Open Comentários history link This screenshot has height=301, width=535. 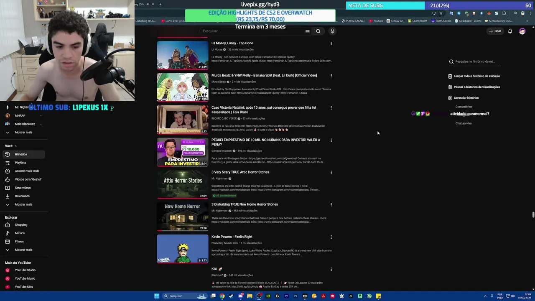(x=464, y=107)
